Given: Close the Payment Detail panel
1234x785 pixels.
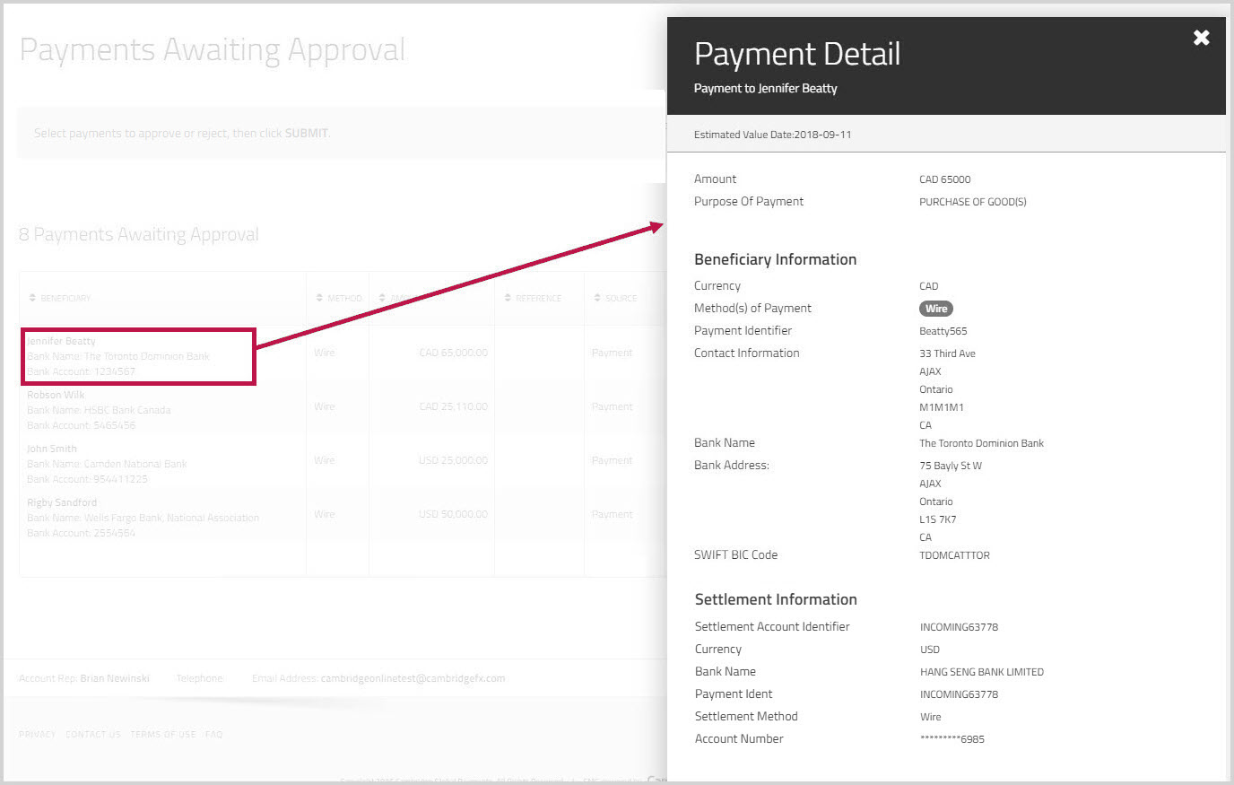Looking at the screenshot, I should 1201,38.
